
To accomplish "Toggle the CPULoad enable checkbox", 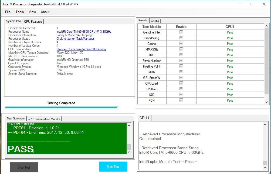I will click(181, 83).
